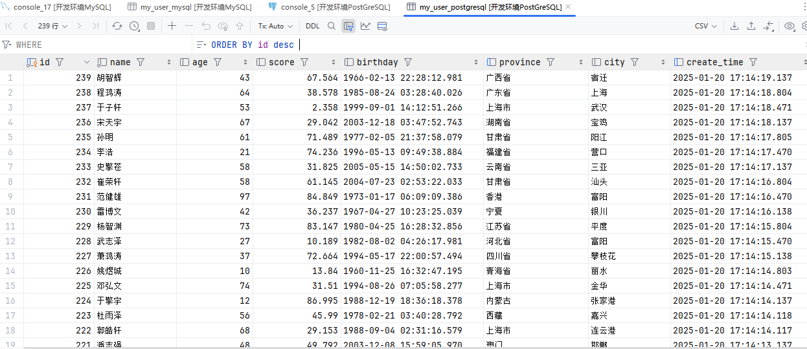Open the 239 rows page size dropdown

52,26
